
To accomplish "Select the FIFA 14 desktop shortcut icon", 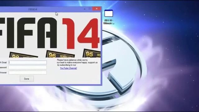I will click(109, 17).
